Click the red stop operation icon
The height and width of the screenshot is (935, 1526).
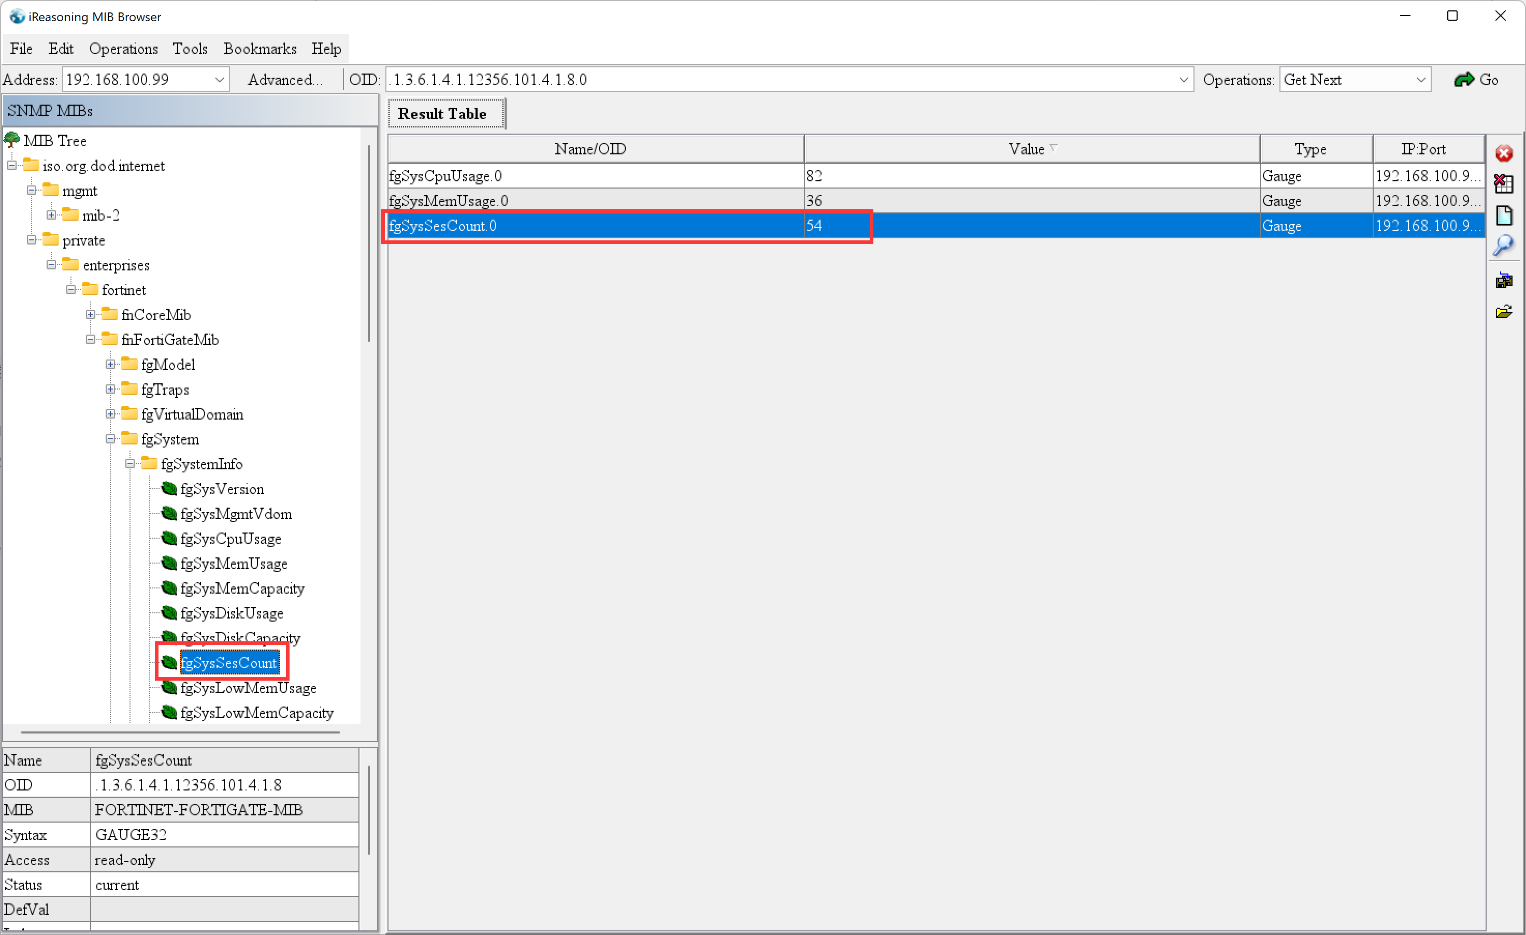tap(1503, 153)
